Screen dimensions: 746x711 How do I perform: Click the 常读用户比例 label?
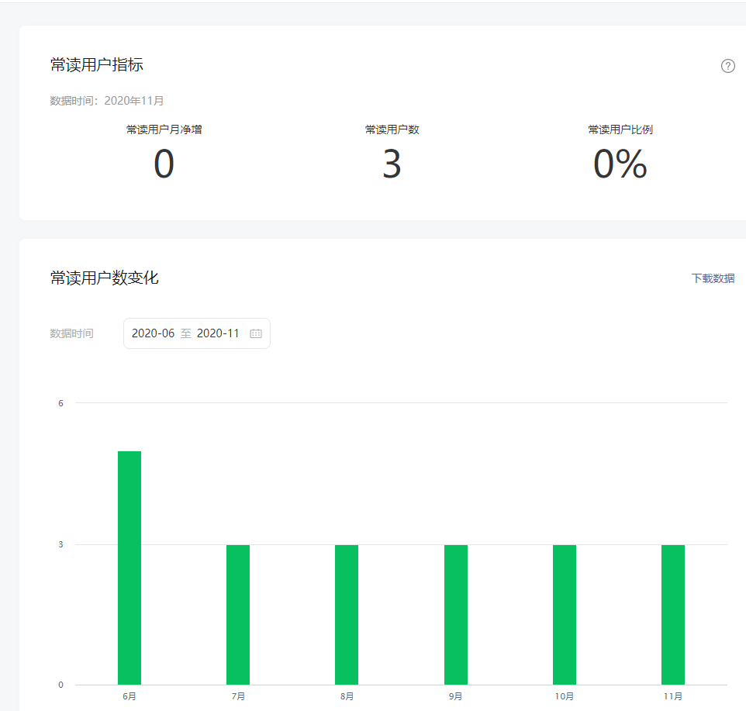[620, 129]
